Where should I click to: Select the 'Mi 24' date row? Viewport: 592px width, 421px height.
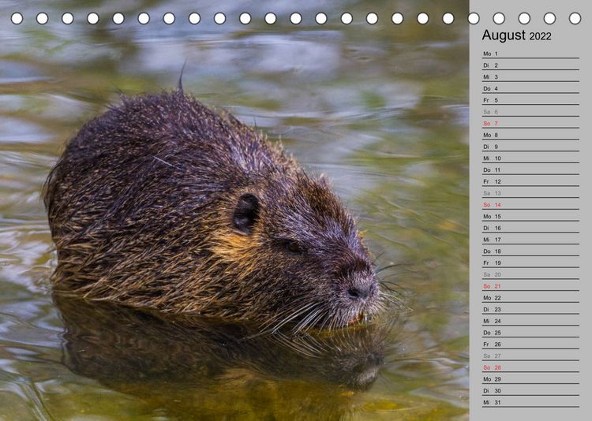[530, 321]
